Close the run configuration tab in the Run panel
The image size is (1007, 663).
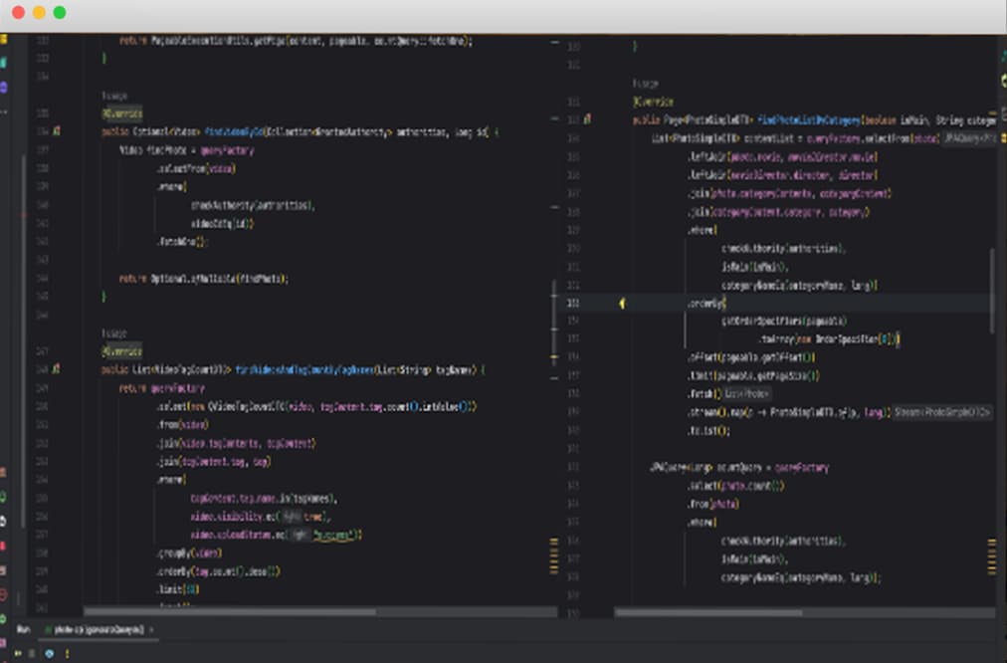tap(151, 630)
